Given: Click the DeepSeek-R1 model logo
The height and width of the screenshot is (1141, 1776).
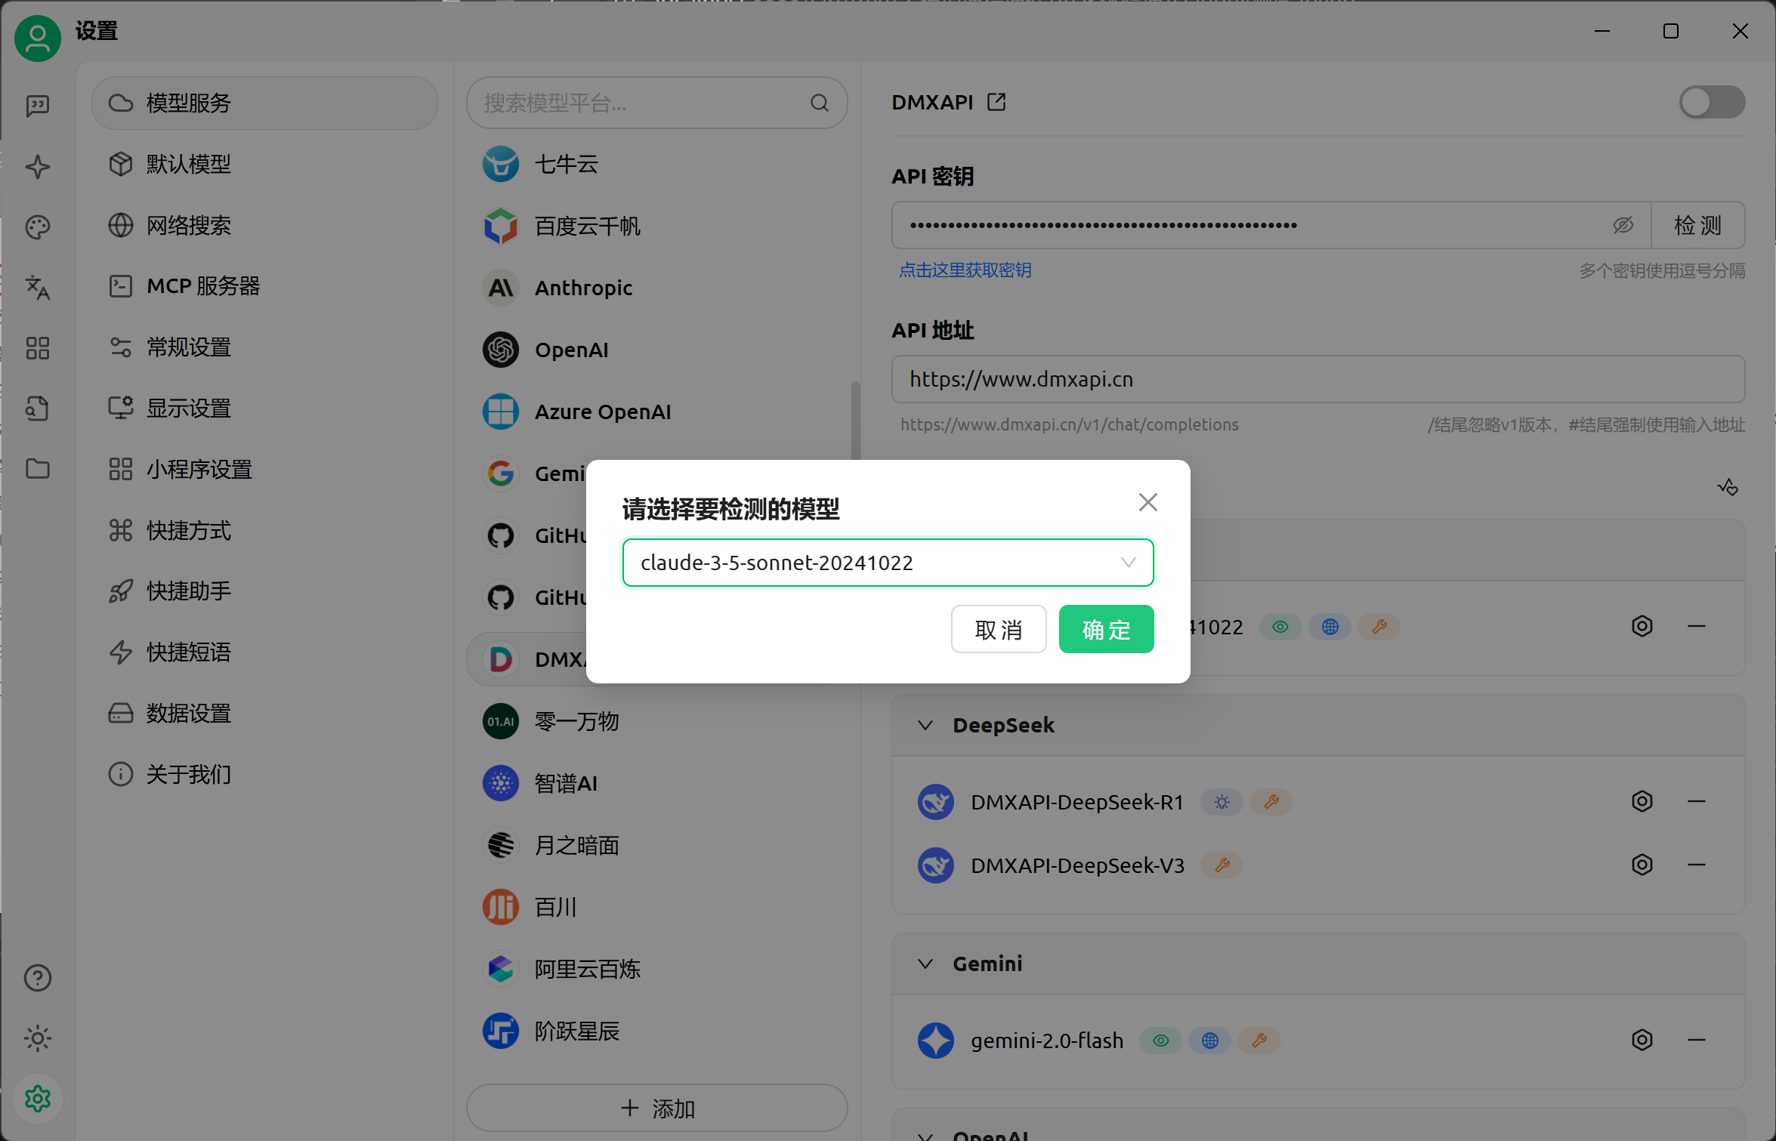Looking at the screenshot, I should (936, 802).
